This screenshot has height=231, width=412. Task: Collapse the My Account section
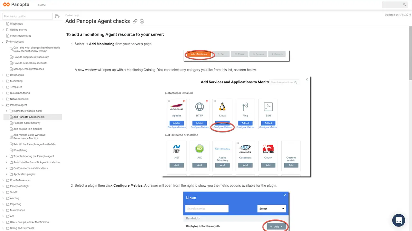[3, 42]
